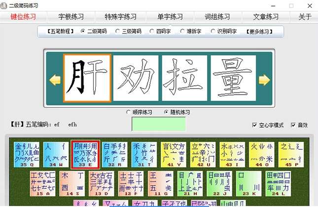Click the P key card (45 P)
The width and height of the screenshot is (318, 207).
coord(291,154)
